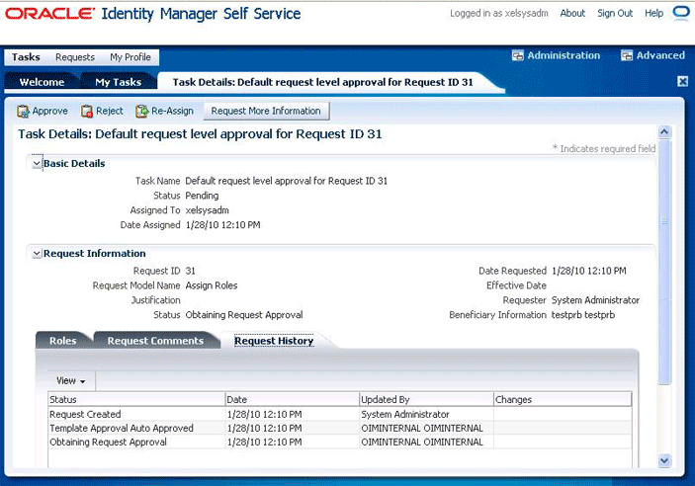Open the Requests menu tab

[75, 57]
